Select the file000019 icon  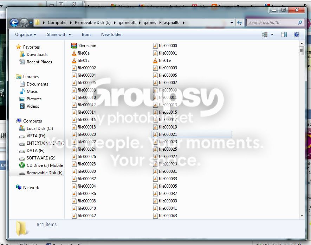click(x=155, y=127)
